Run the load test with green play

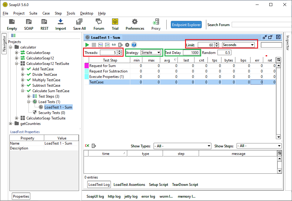coord(87,45)
